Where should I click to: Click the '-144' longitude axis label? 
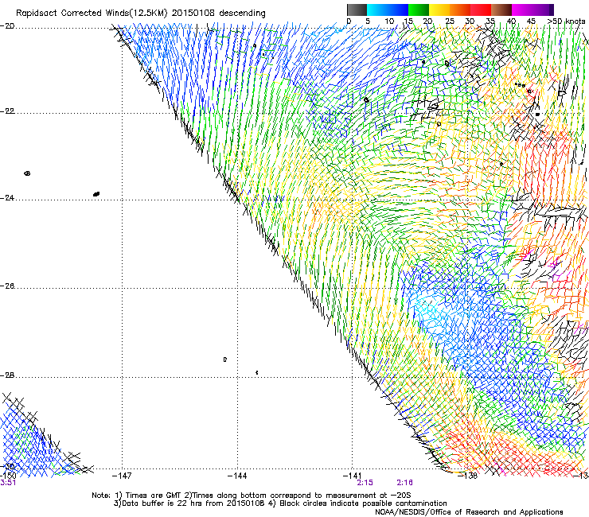tap(237, 476)
